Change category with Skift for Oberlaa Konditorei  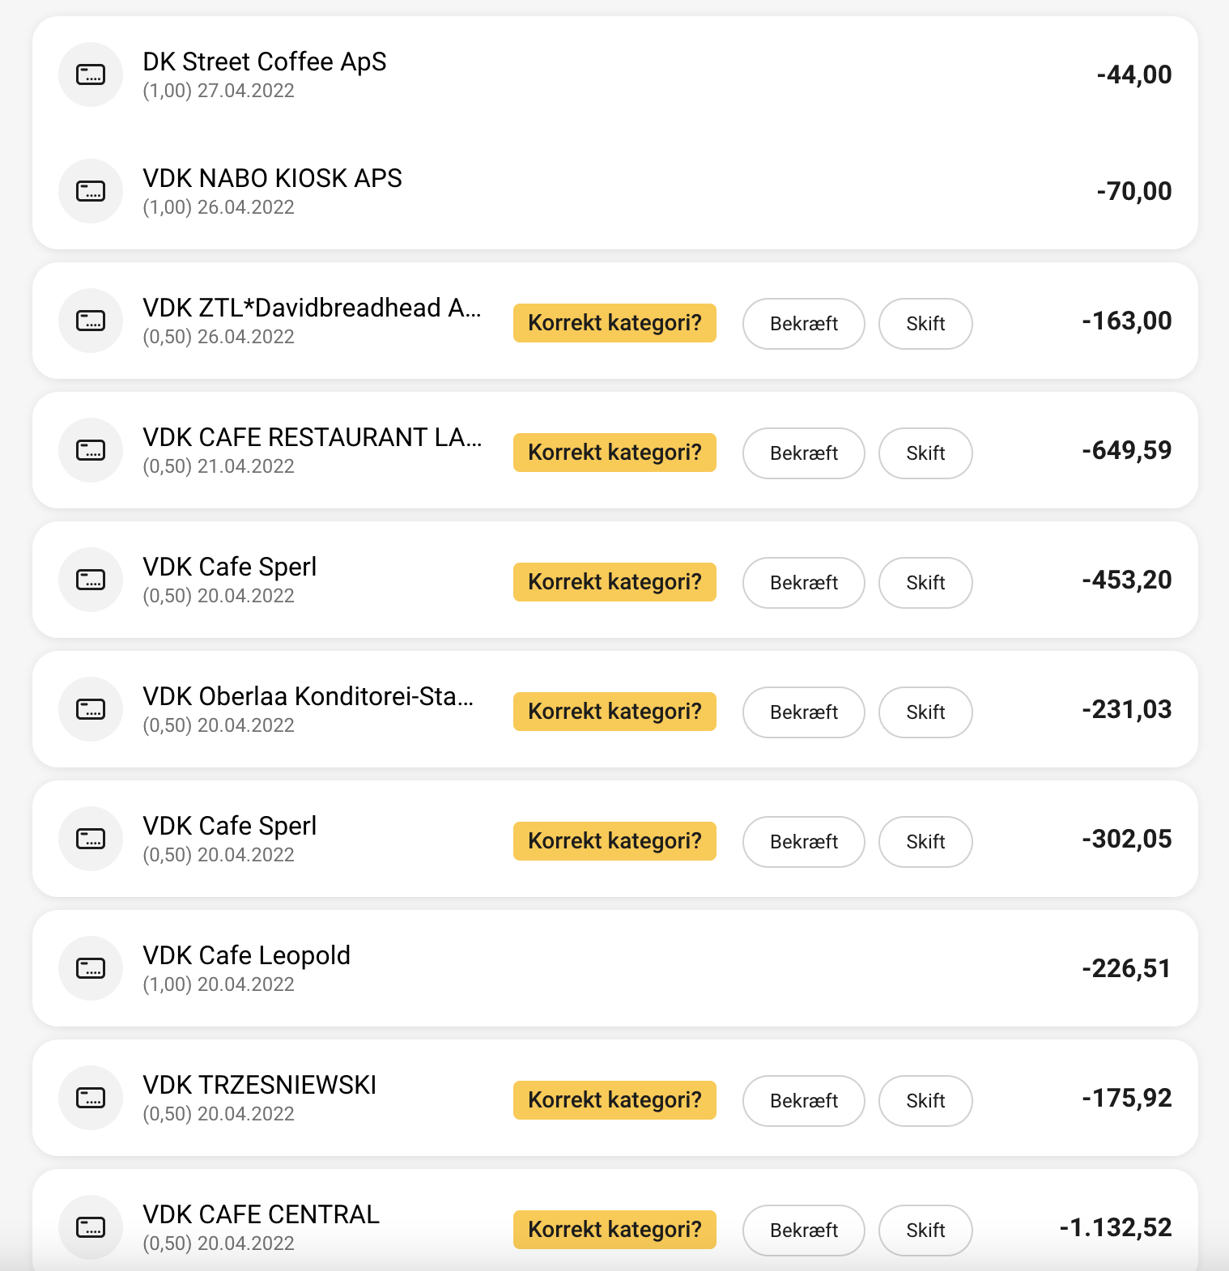[925, 712]
